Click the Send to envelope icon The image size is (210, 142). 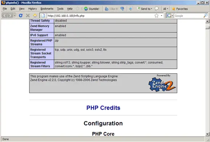coord(138,8)
